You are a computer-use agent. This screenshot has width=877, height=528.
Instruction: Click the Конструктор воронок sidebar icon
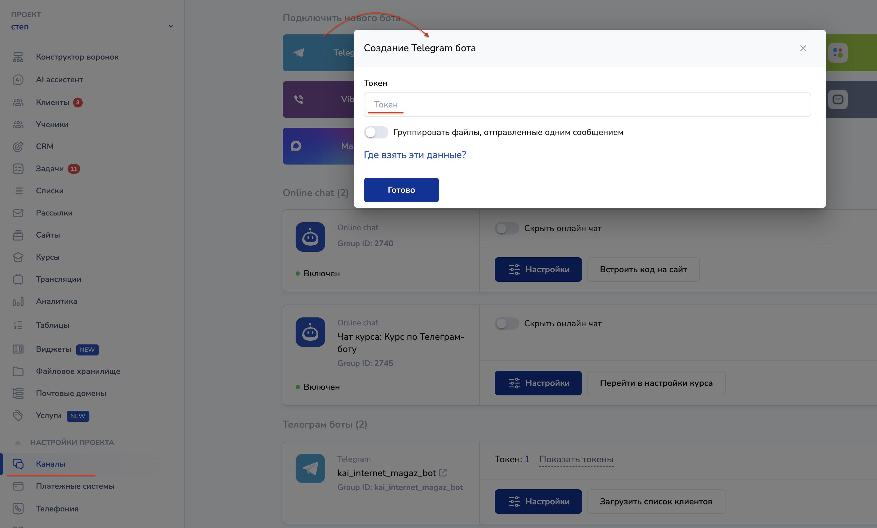point(18,57)
